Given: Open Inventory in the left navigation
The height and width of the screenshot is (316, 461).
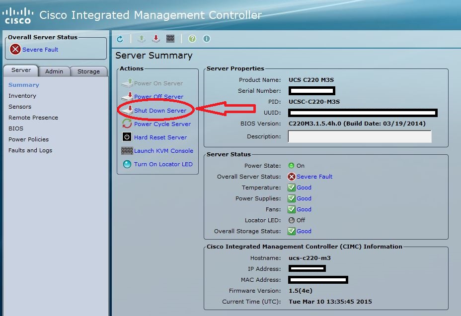Looking at the screenshot, I should point(22,96).
